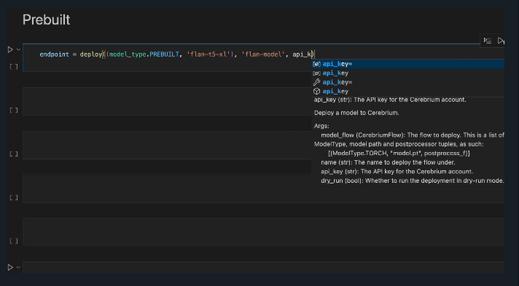
Task: Accept the highlighted api_key= suggestion
Action: (x=408, y=64)
